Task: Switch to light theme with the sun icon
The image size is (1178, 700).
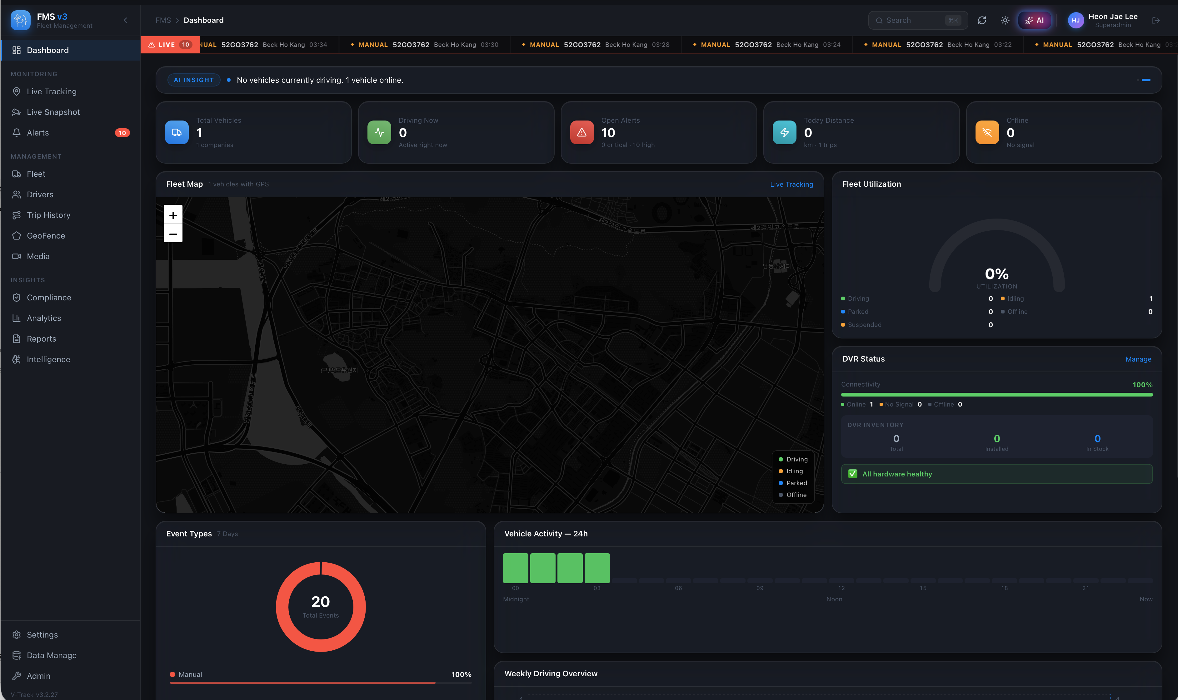Action: tap(1004, 20)
